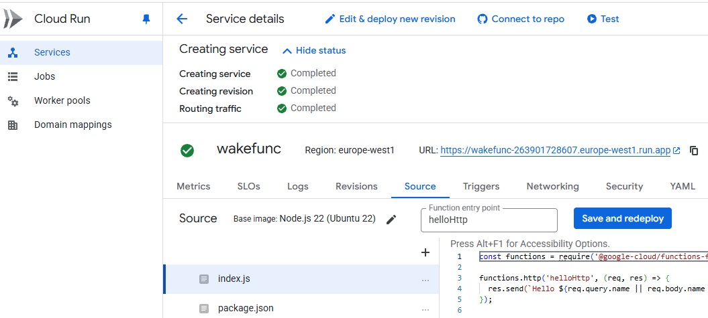
Task: Click the green check next to Creating revision
Action: click(x=282, y=91)
